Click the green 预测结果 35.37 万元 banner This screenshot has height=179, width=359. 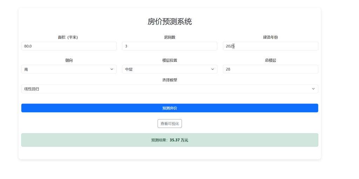(x=170, y=140)
